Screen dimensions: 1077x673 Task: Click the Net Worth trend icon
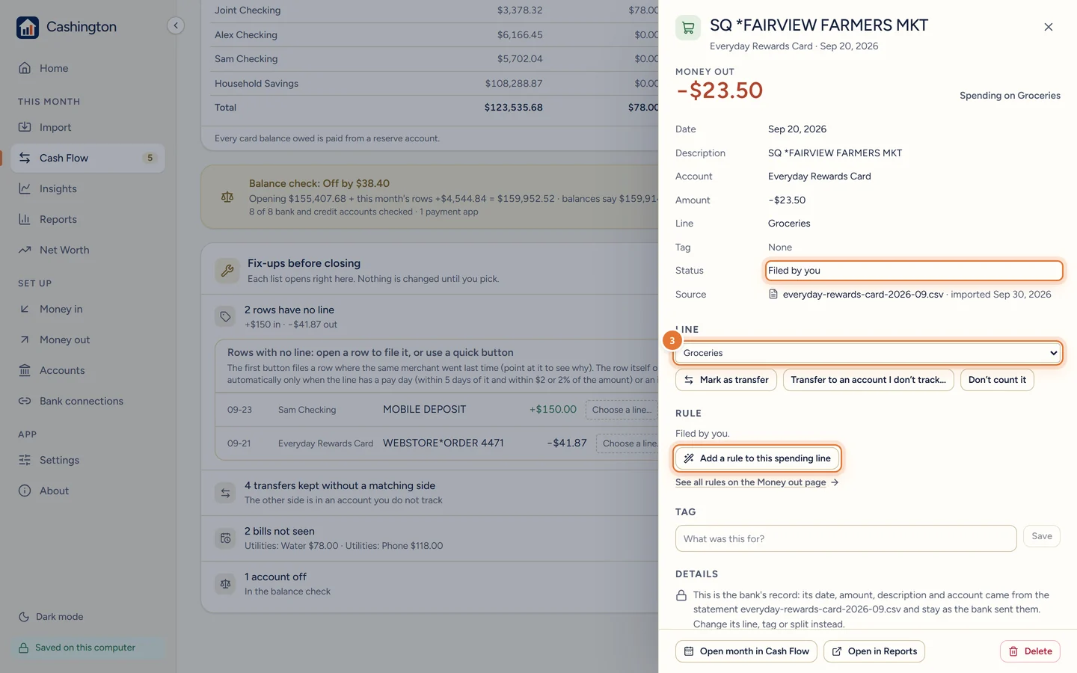pyautogui.click(x=25, y=250)
